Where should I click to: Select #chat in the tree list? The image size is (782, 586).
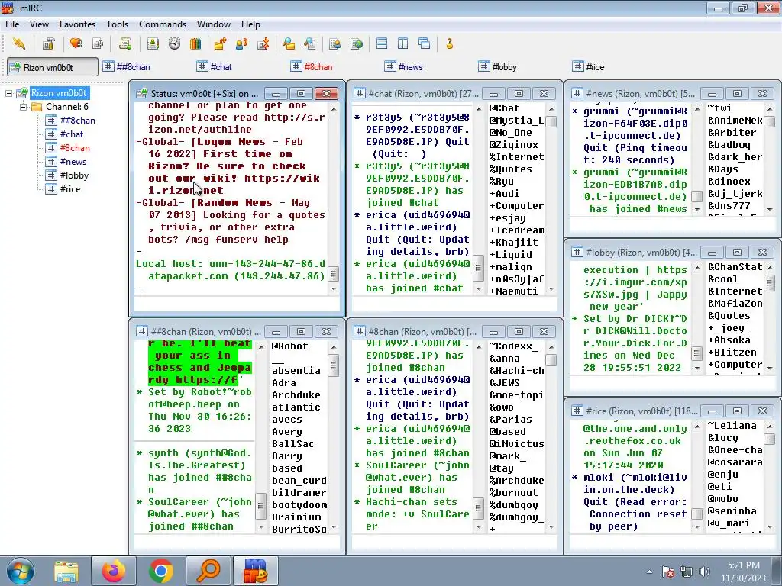[x=71, y=134]
